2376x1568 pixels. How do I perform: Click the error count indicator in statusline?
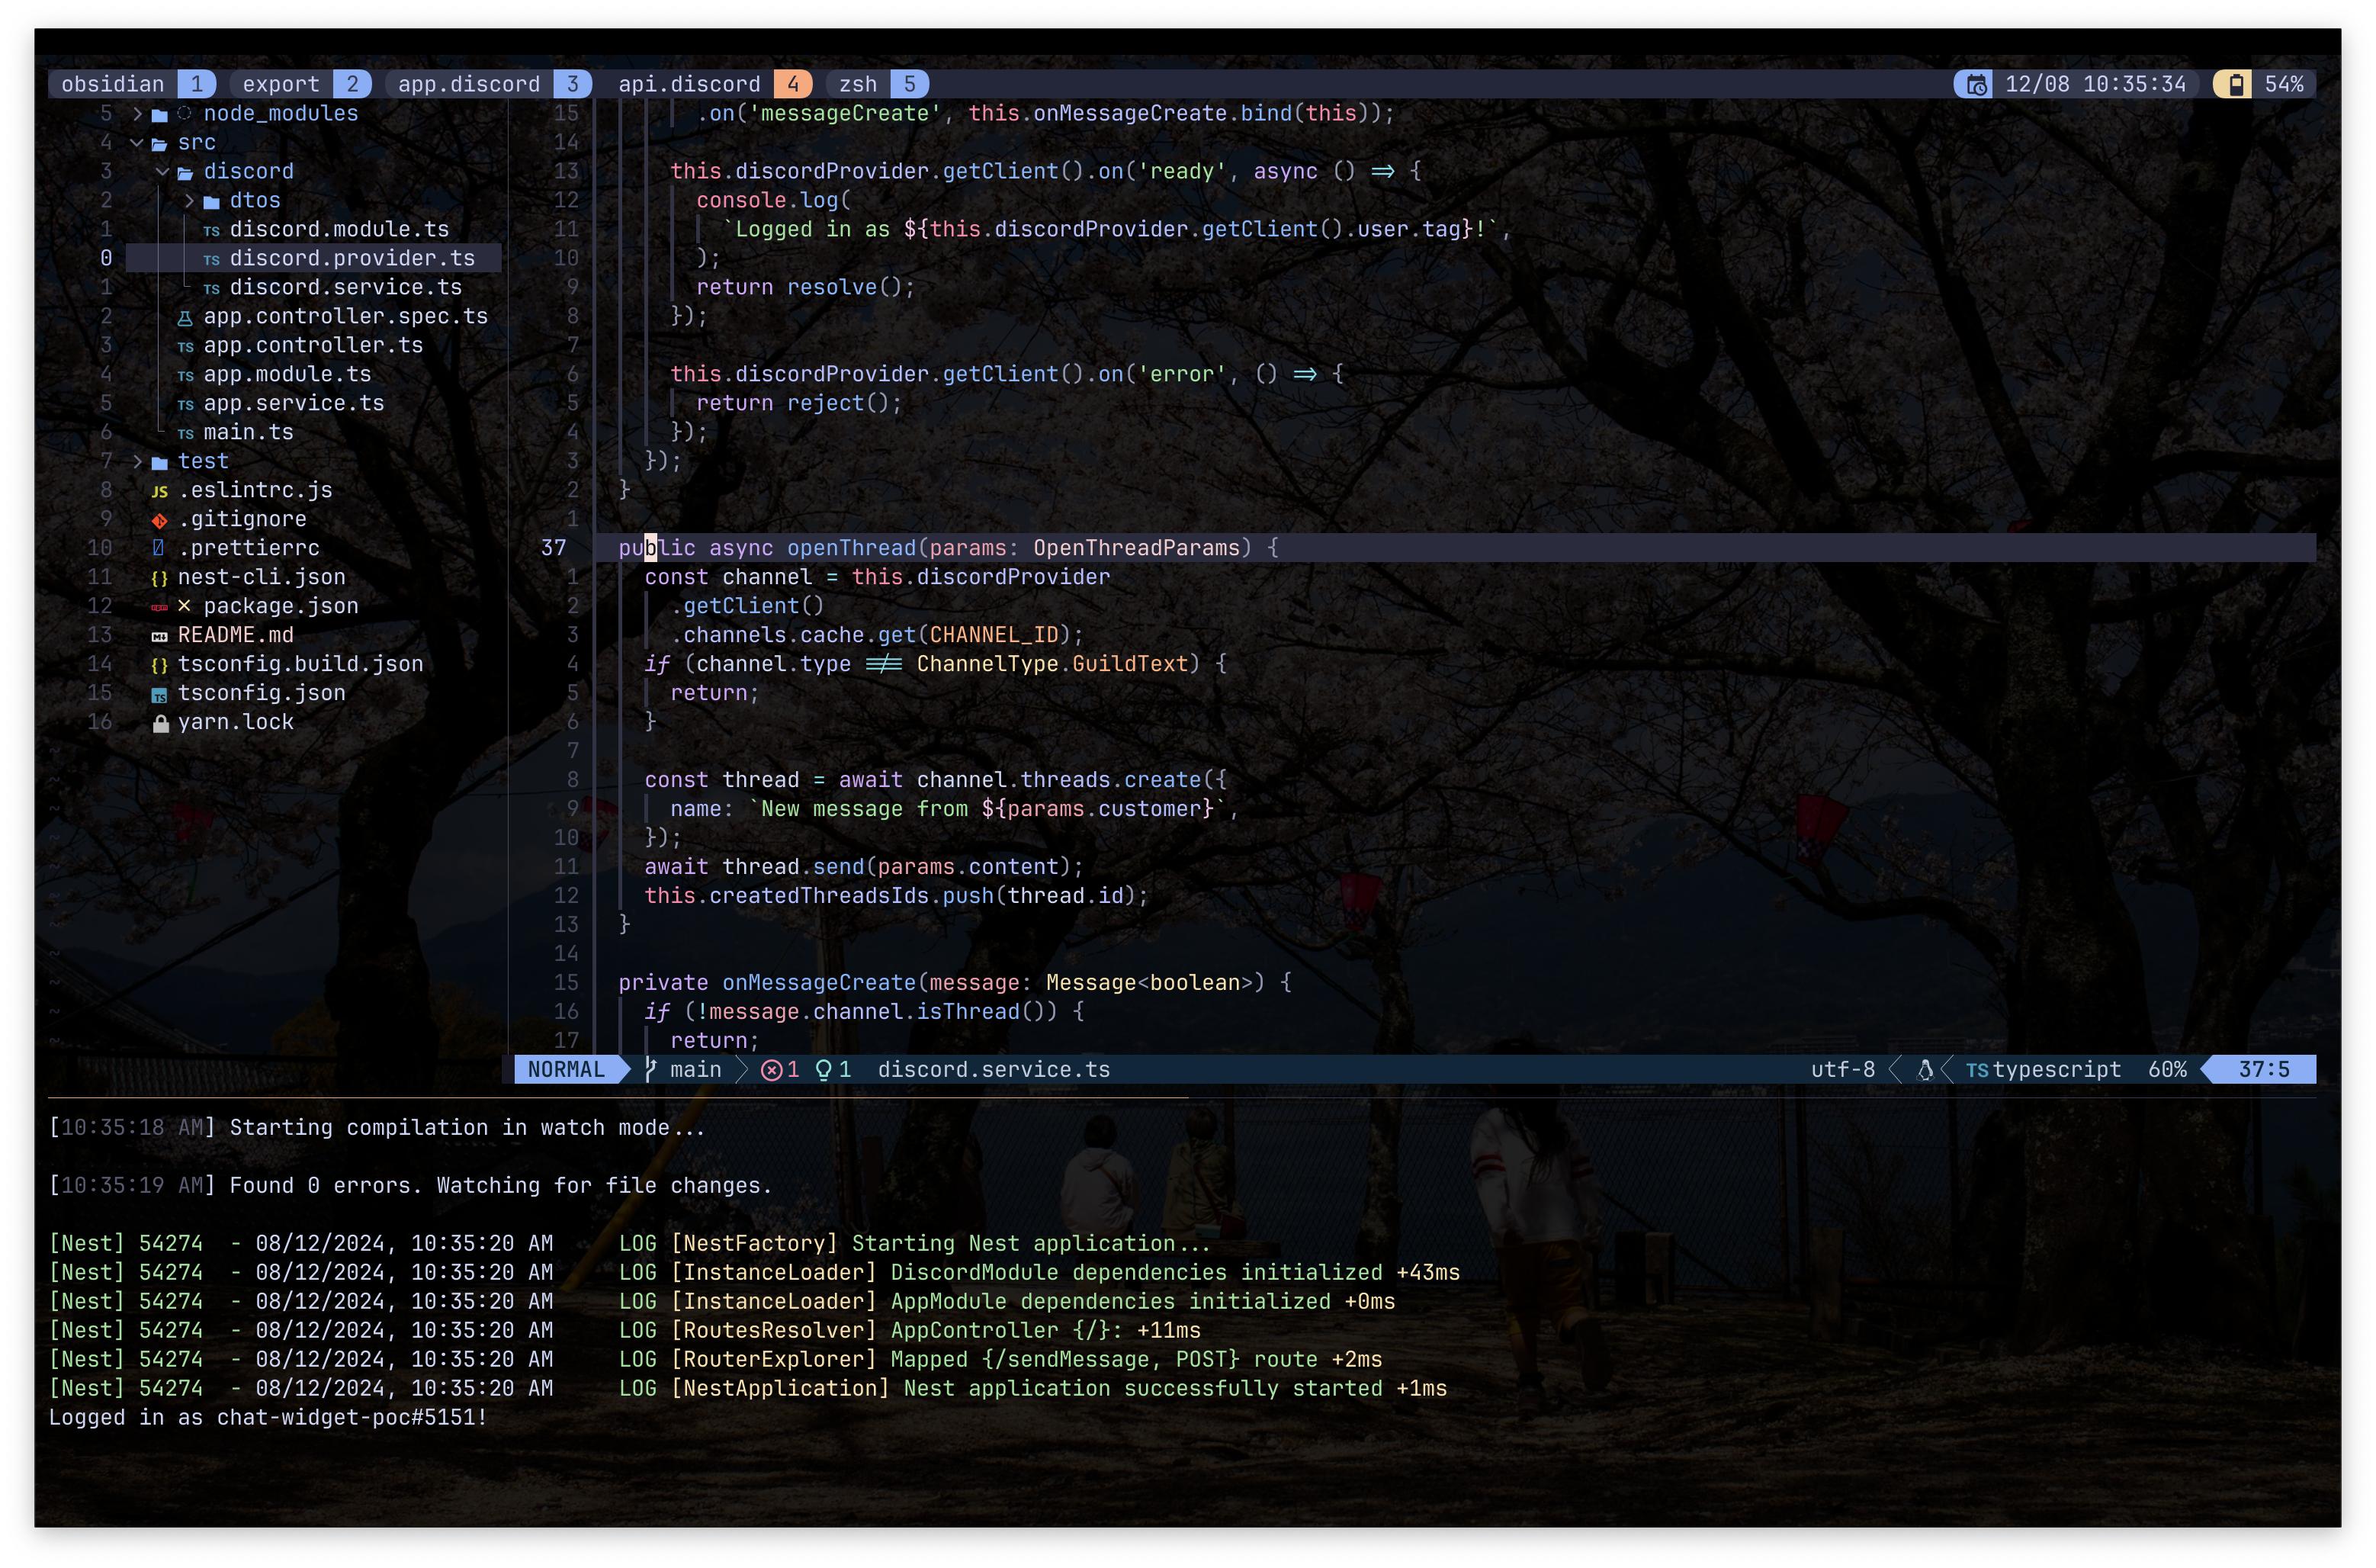pos(779,1070)
